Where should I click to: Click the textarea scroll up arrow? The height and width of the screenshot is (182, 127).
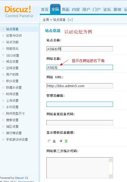[x=111, y=160]
